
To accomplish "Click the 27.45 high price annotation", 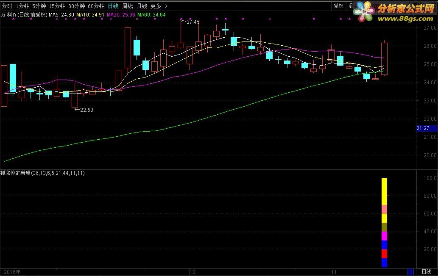I will coord(193,22).
